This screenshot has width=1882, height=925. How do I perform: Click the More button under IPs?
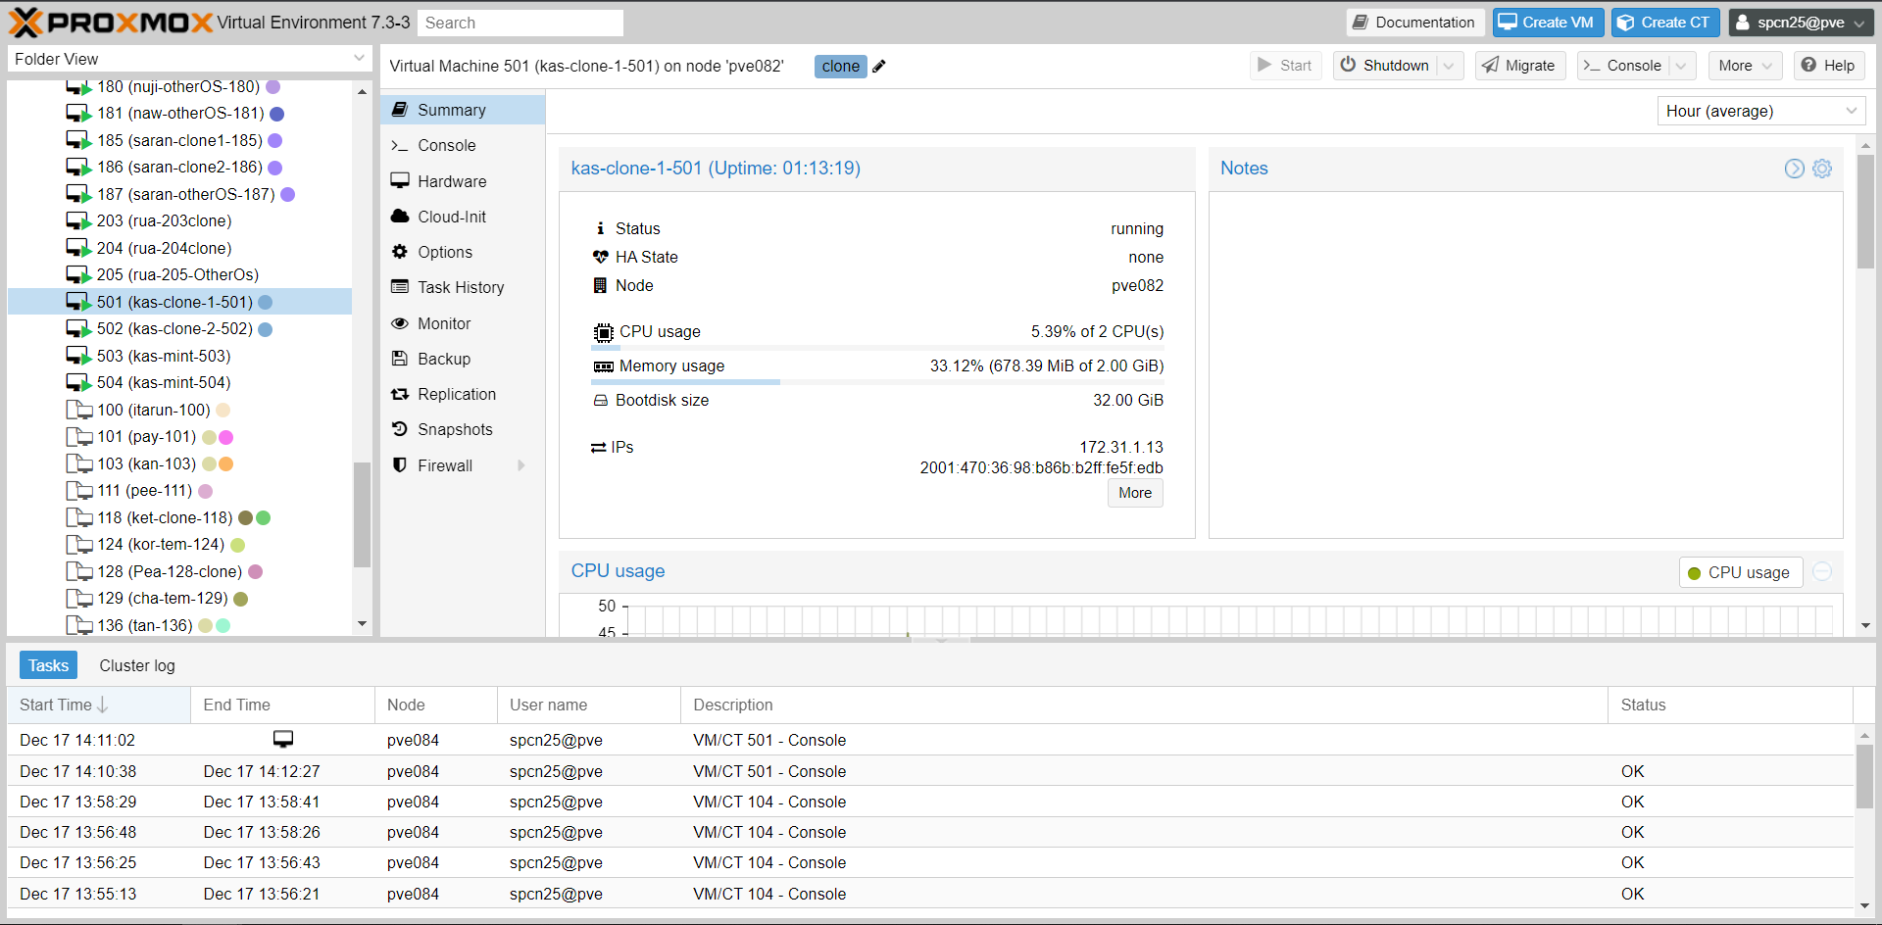[1134, 493]
